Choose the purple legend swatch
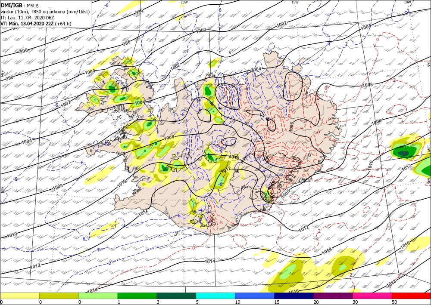The image size is (431, 305). (333, 296)
